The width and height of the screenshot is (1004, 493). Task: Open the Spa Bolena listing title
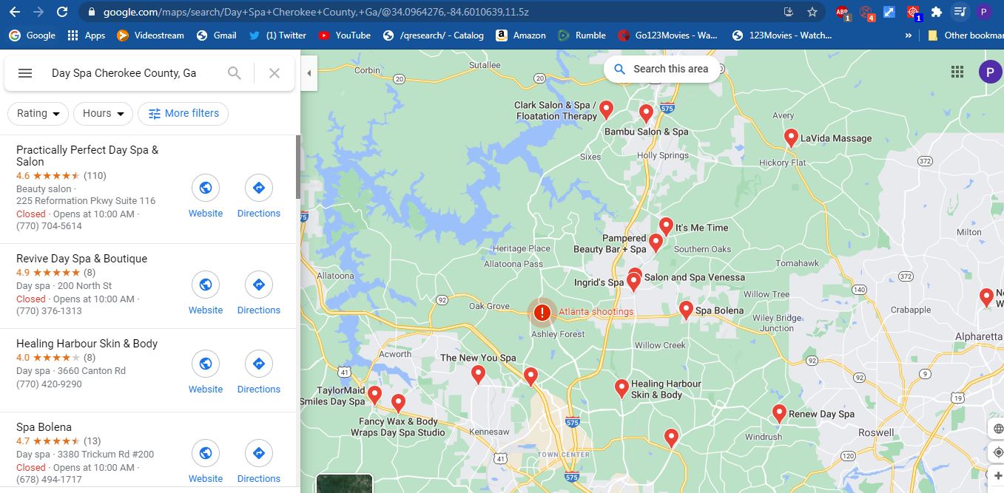44,427
